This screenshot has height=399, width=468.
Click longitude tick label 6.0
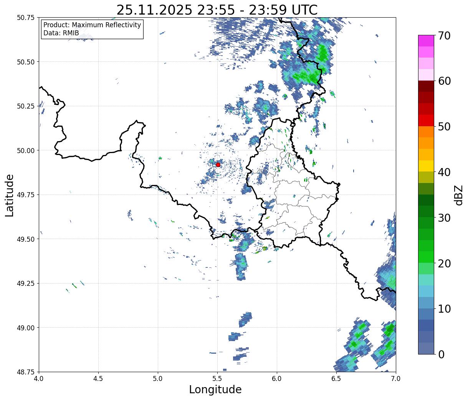(277, 379)
